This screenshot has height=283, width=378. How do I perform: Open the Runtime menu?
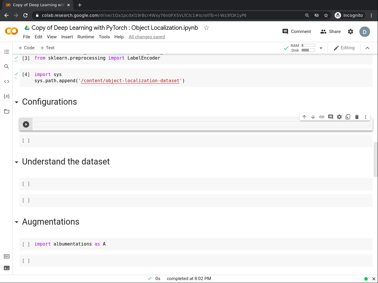click(86, 37)
